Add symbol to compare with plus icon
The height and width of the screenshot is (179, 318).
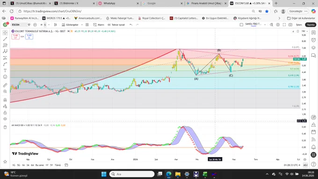pyautogui.click(x=35, y=25)
